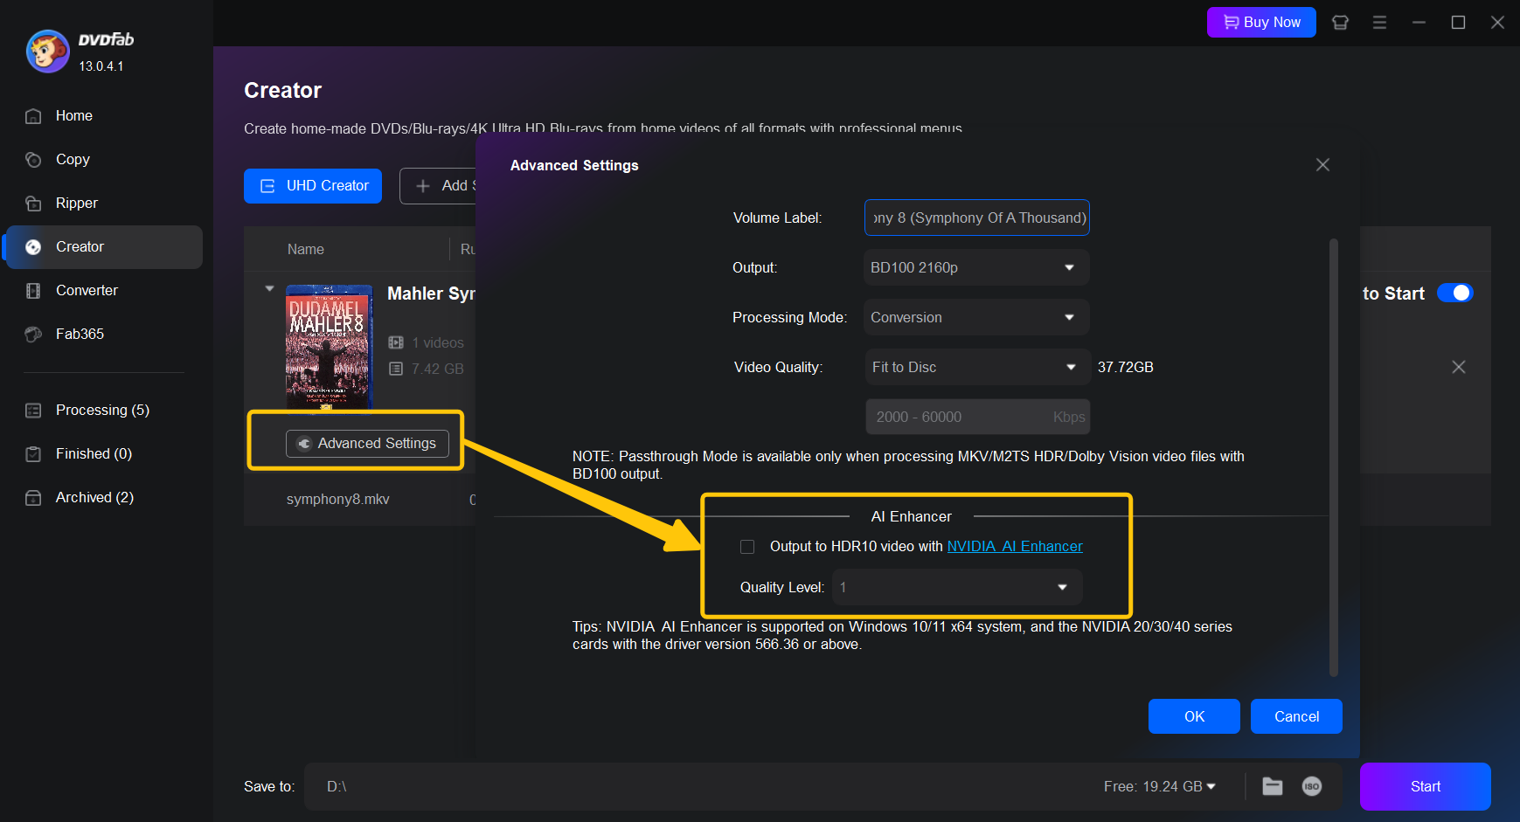Open the Video Quality dropdown
This screenshot has width=1520, height=822.
[976, 367]
